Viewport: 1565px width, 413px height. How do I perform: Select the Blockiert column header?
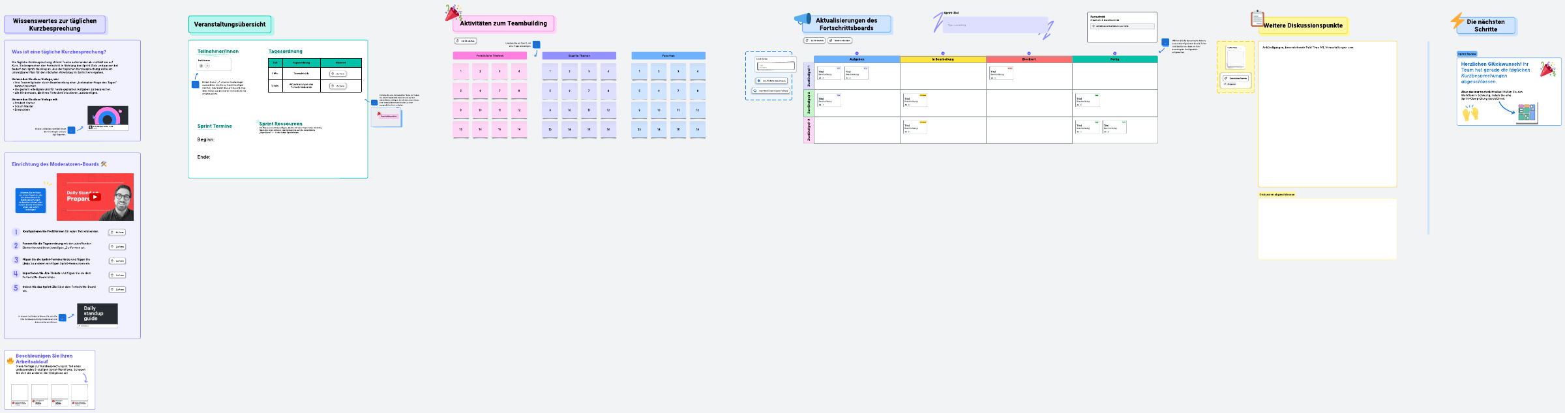pyautogui.click(x=1028, y=59)
